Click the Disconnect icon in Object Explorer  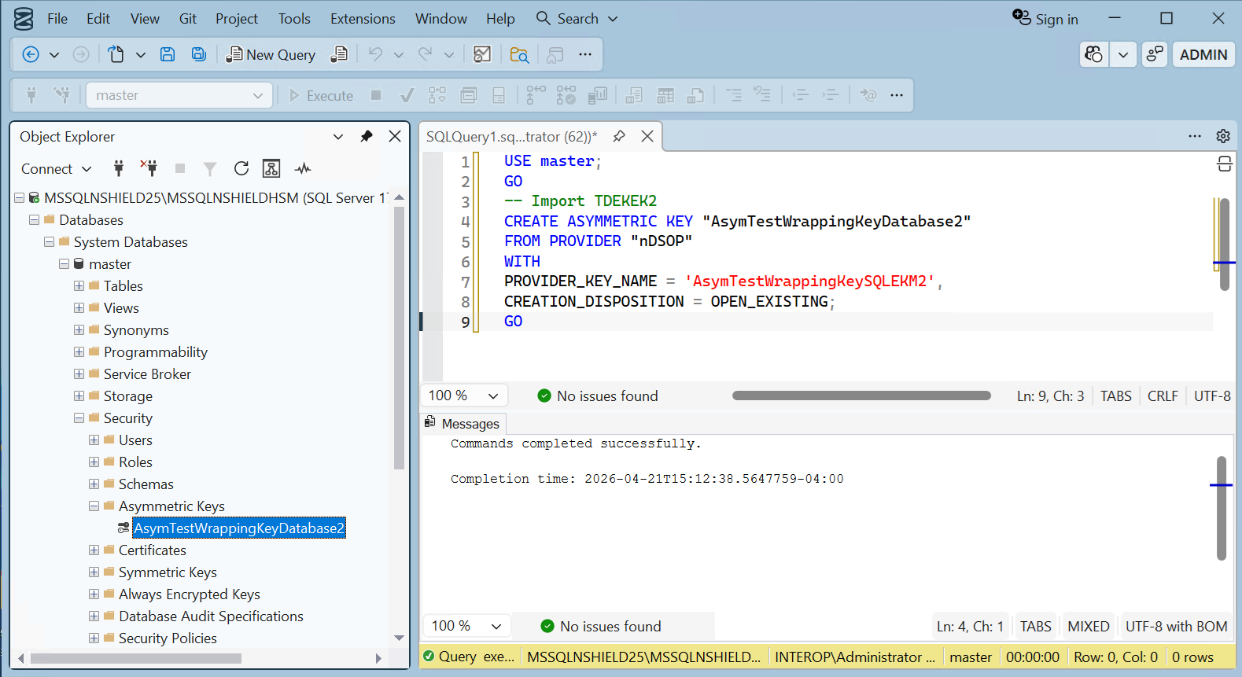click(149, 168)
